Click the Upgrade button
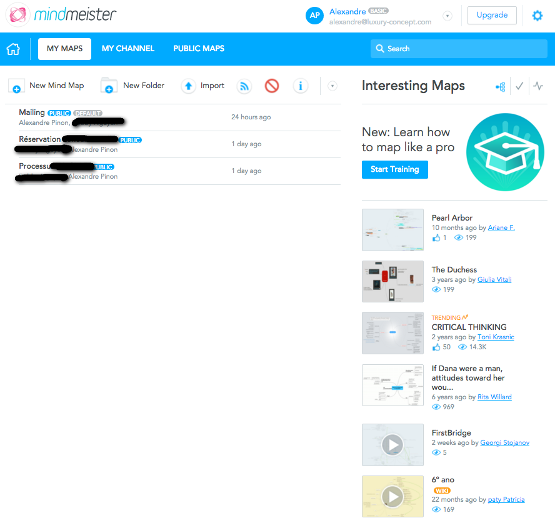 pos(492,15)
